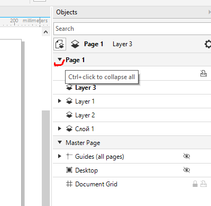Image resolution: width=211 pixels, height=206 pixels.
Task: Collapse the Master Page section
Action: tap(60, 142)
